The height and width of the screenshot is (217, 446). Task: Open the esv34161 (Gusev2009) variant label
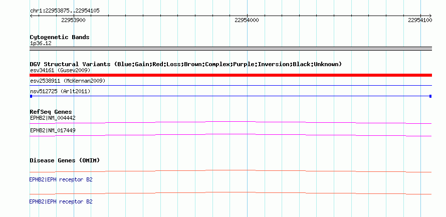pyautogui.click(x=60, y=70)
